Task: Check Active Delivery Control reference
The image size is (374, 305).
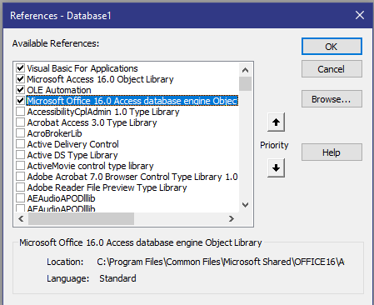Action: coord(20,144)
